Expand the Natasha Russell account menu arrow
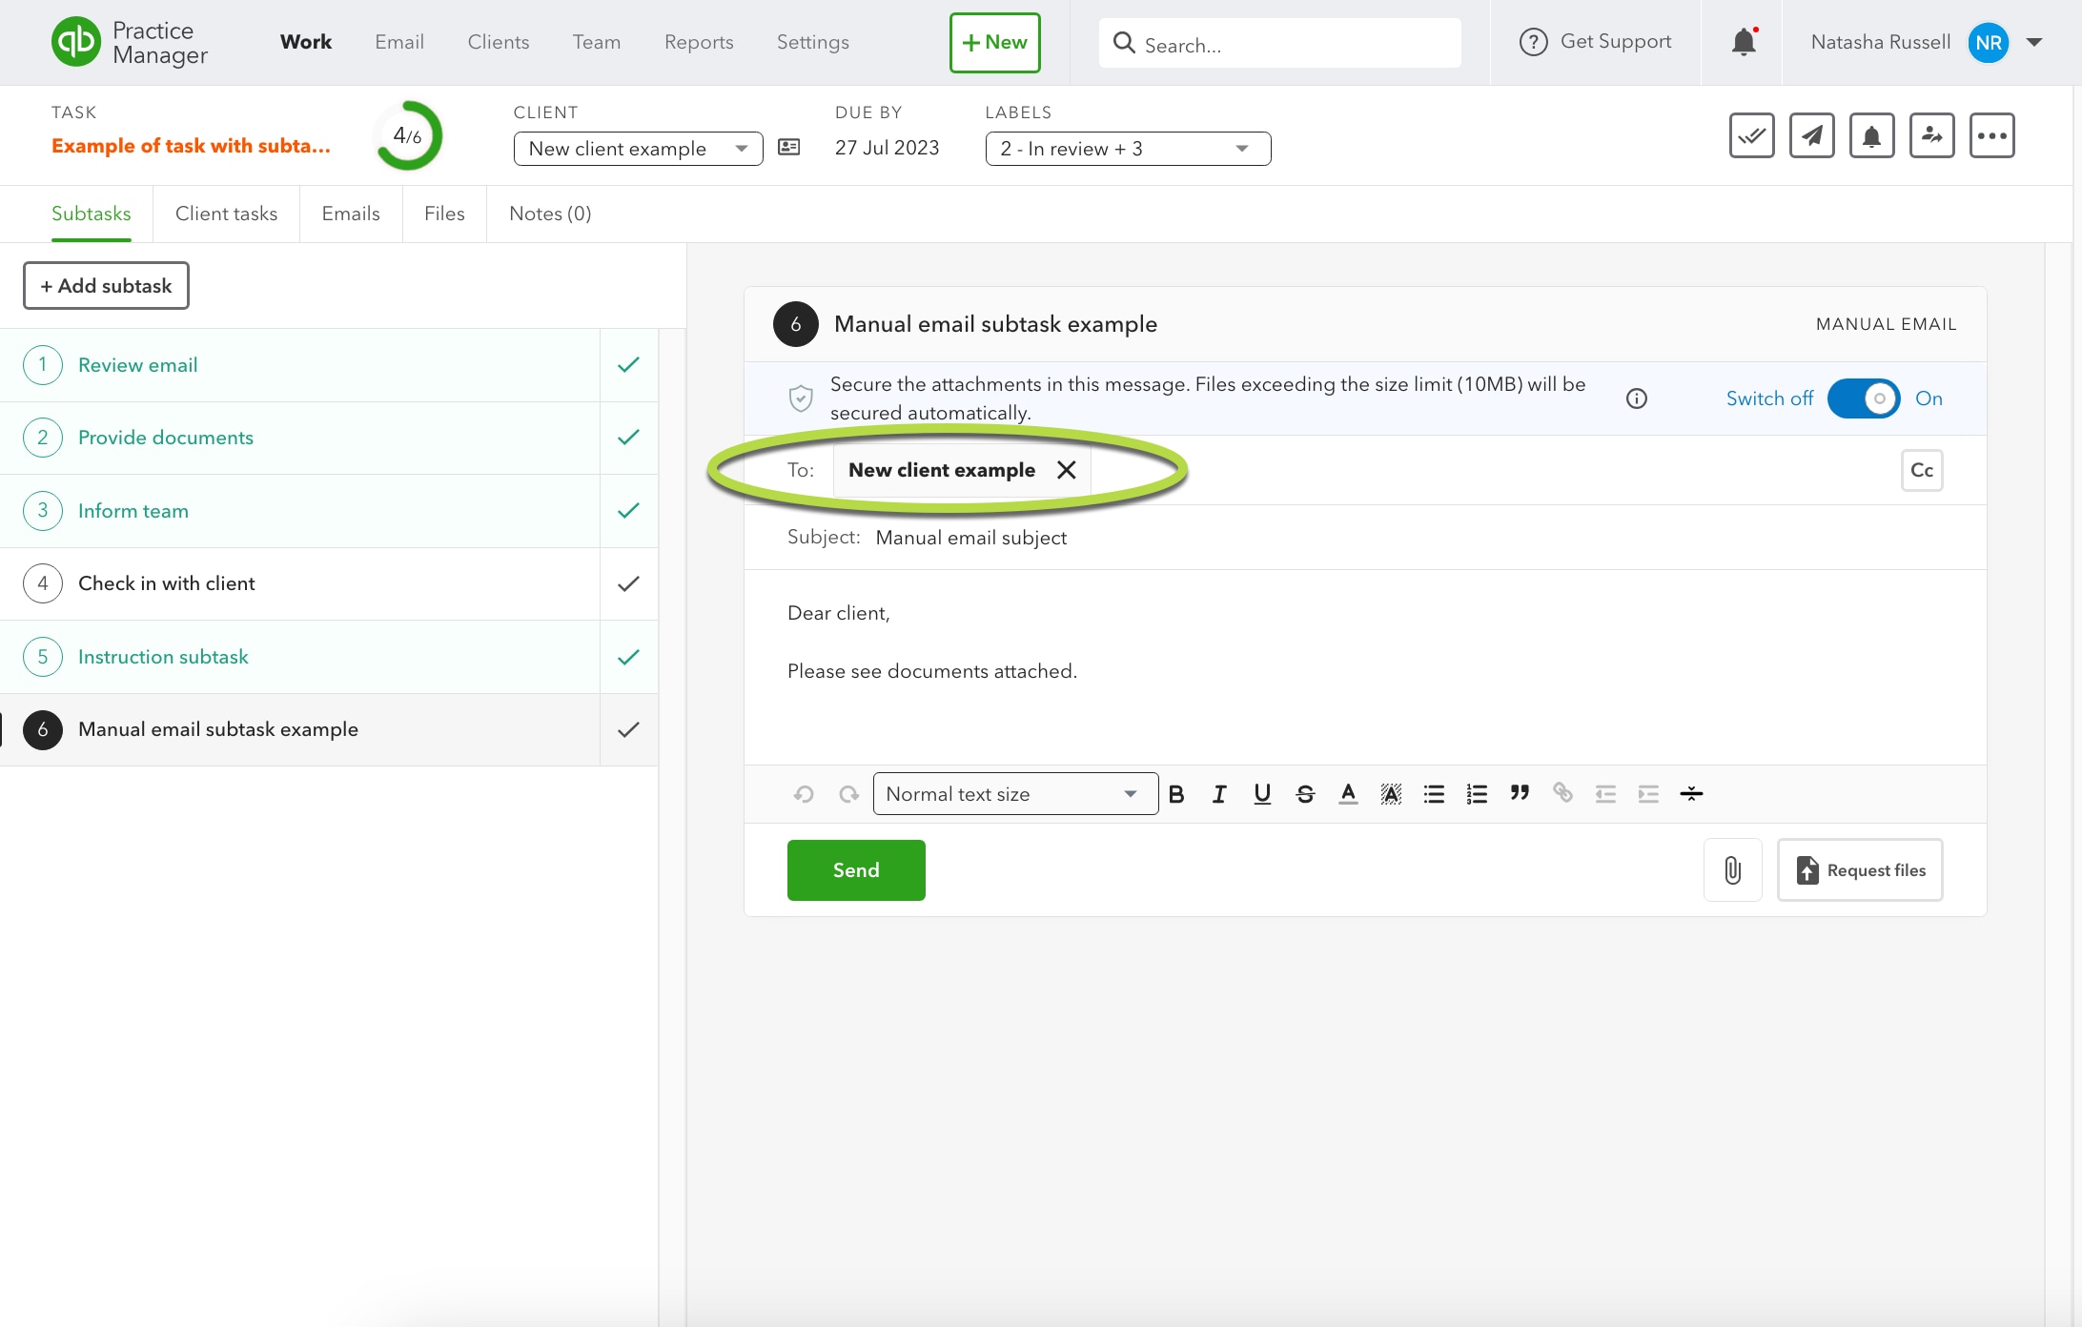 [x=2034, y=42]
